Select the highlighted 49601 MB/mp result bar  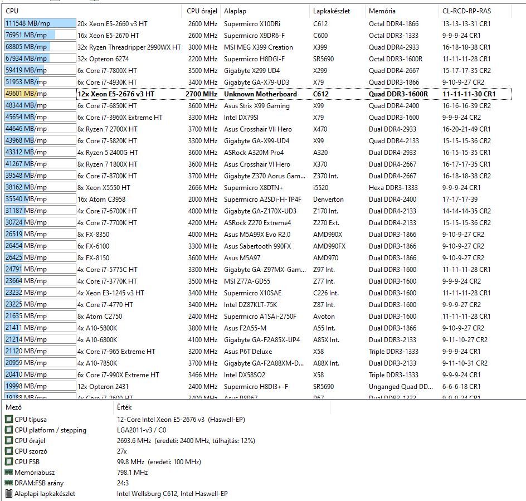tap(40, 94)
